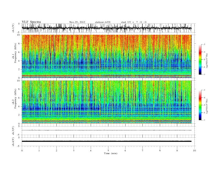Click the 6 kHz tick on ch.2 spectrogram
219x169 pixels.
(19, 98)
